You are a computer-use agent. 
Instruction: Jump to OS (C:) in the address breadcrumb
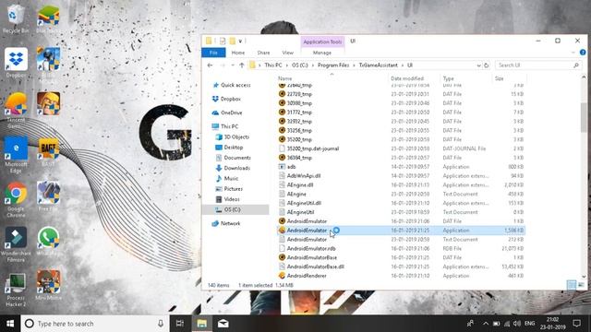click(x=300, y=65)
